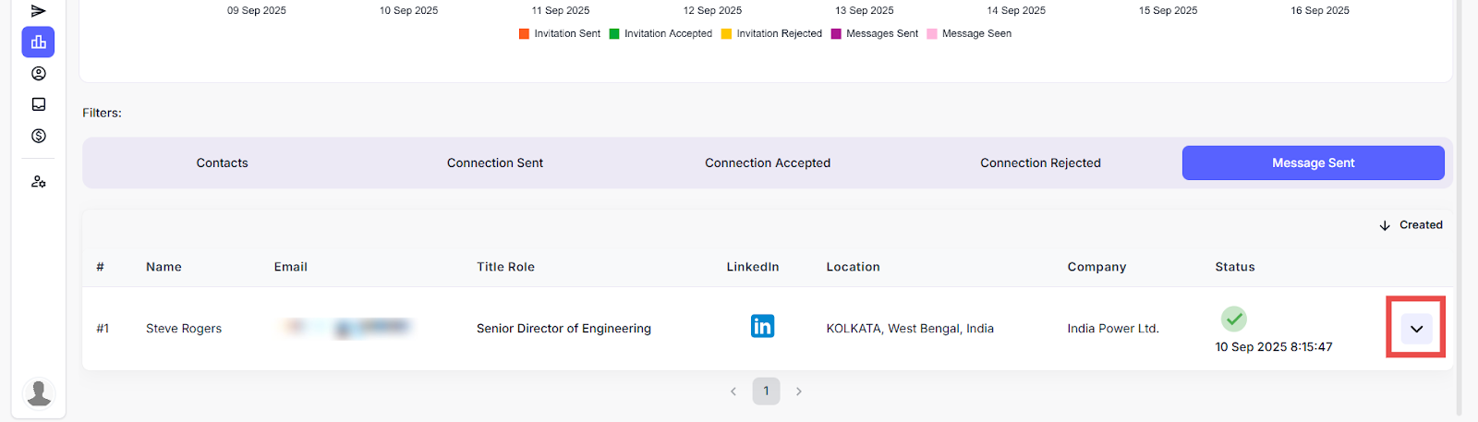Image resolution: width=1478 pixels, height=422 pixels.
Task: Open the user settings gear sidebar icon
Action: tap(38, 182)
